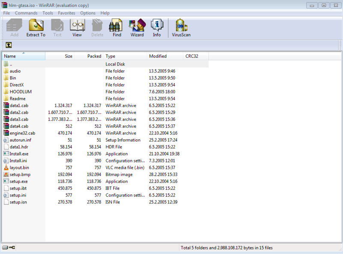This screenshot has height=254, width=343.
Task: Select the data1.cab archive
Action: tap(19, 105)
